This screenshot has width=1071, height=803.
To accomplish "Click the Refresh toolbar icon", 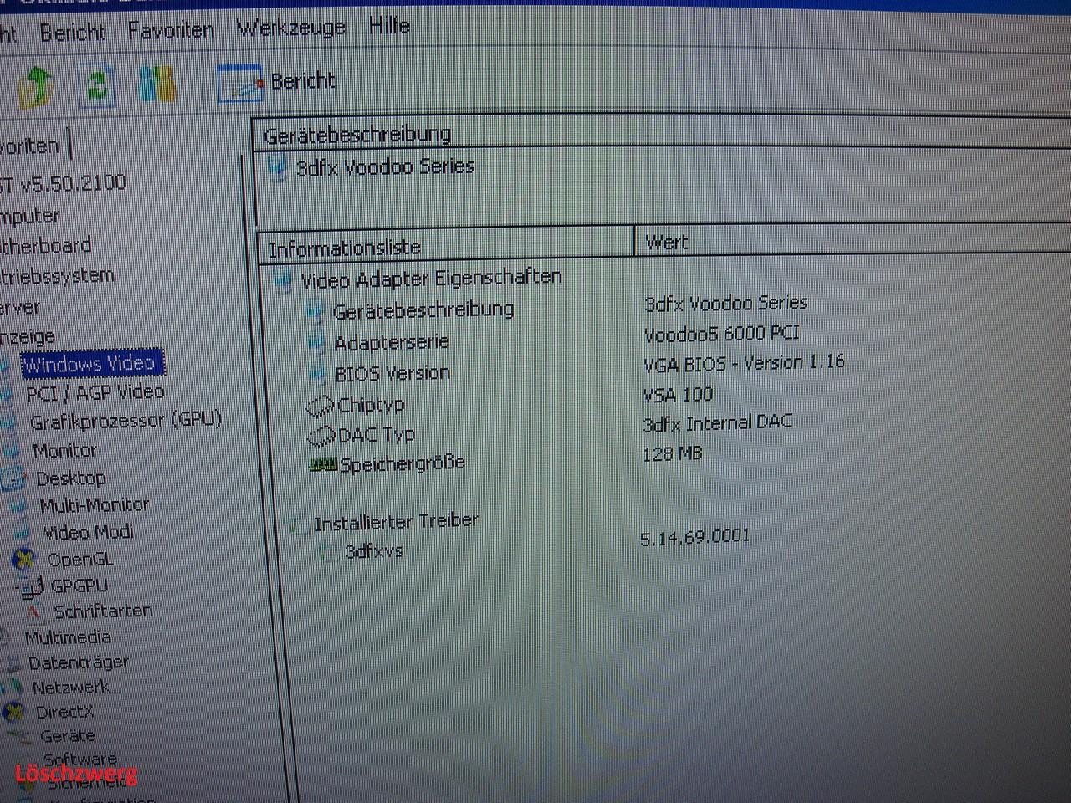I will (98, 85).
